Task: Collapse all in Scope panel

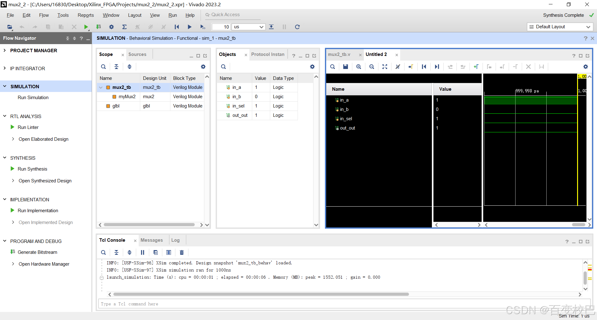Action: 116,66
